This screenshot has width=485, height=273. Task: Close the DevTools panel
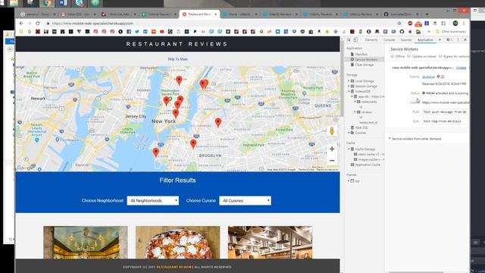pos(465,39)
